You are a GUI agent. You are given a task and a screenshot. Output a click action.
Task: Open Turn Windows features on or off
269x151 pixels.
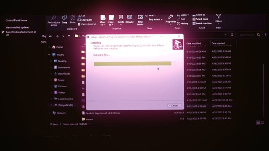pos(21,33)
